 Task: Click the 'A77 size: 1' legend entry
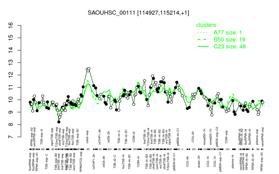coord(228,33)
